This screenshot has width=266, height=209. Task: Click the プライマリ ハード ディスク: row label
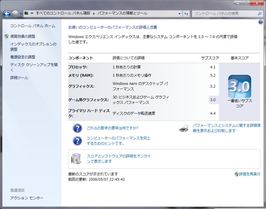coord(89,113)
